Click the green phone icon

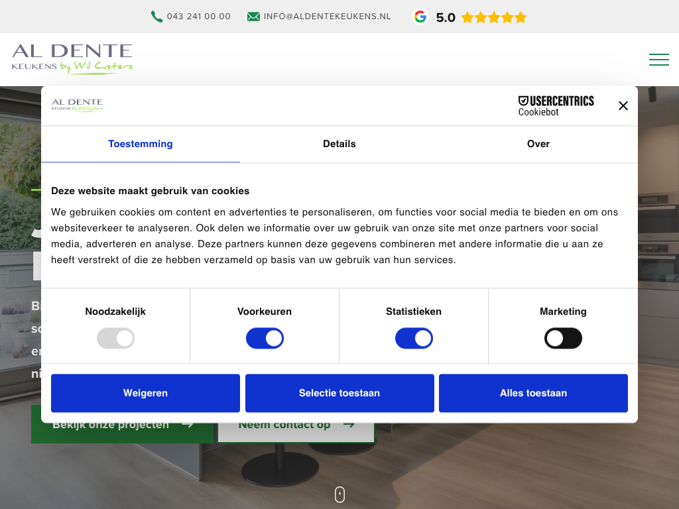[x=156, y=17]
